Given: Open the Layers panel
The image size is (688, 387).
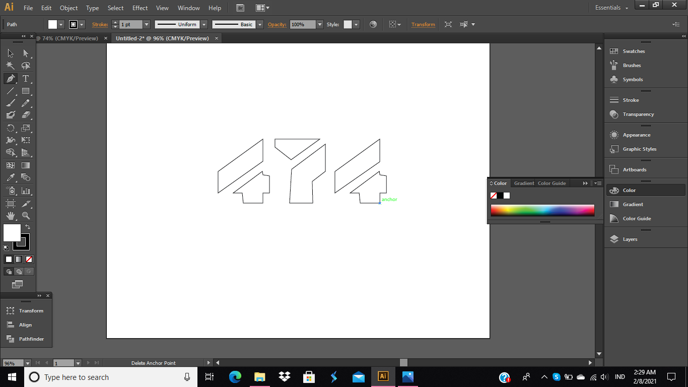Looking at the screenshot, I should [x=629, y=239].
